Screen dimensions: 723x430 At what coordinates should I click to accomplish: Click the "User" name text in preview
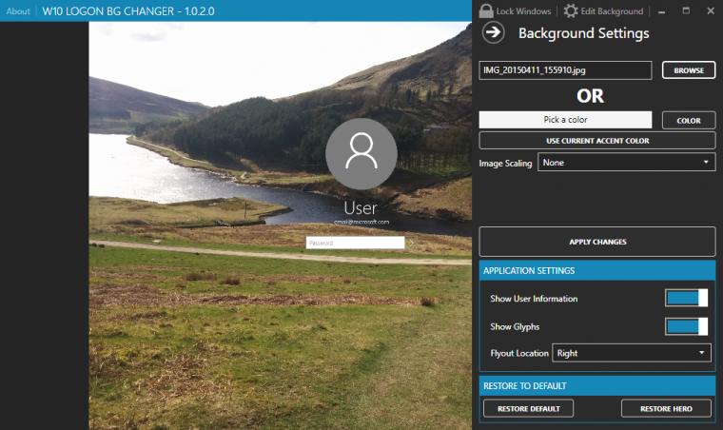pos(361,208)
